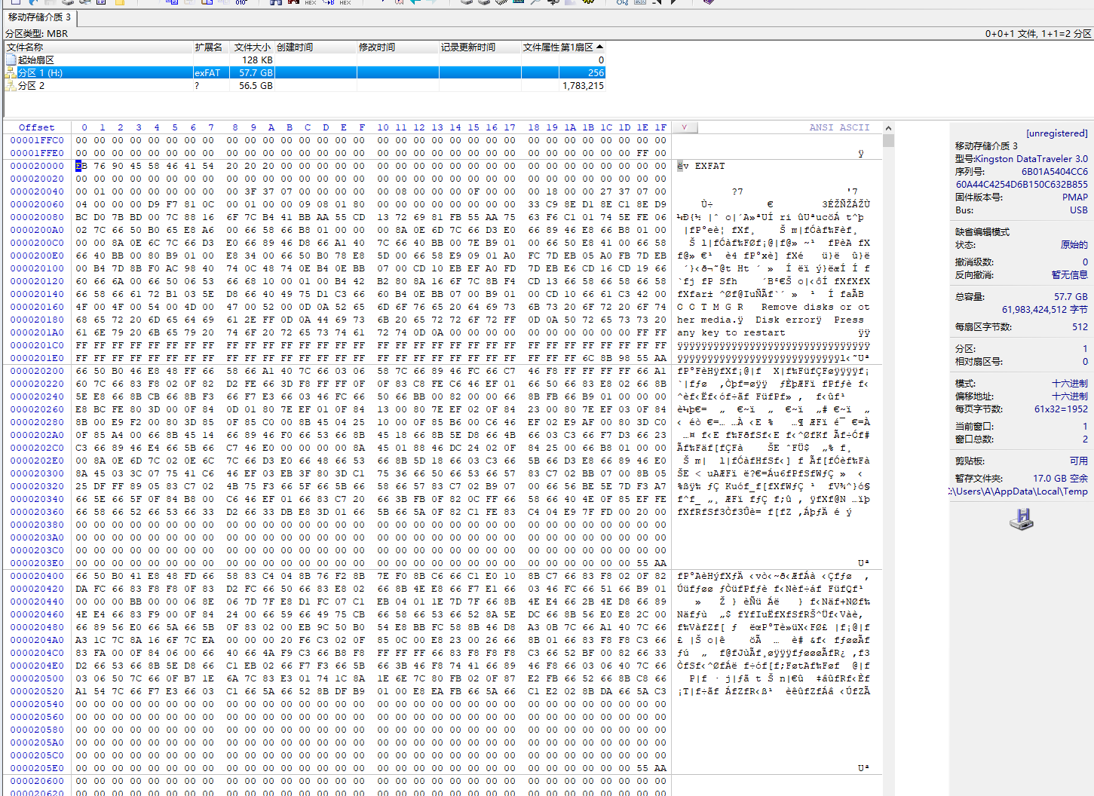Select the highlighted EB byte at offset 000020000

(x=79, y=166)
